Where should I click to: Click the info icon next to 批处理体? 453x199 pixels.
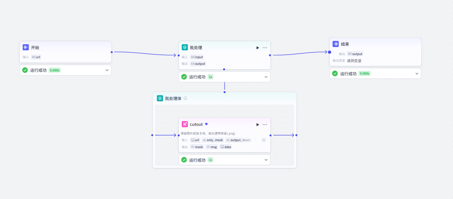[185, 98]
